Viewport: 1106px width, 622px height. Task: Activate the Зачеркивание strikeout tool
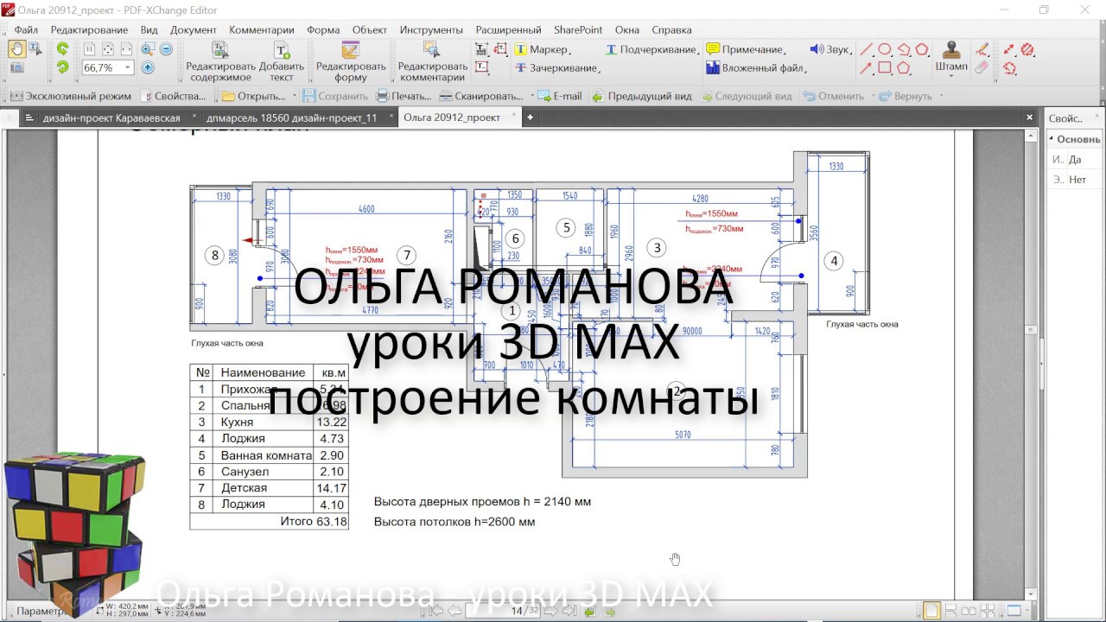[x=557, y=67]
